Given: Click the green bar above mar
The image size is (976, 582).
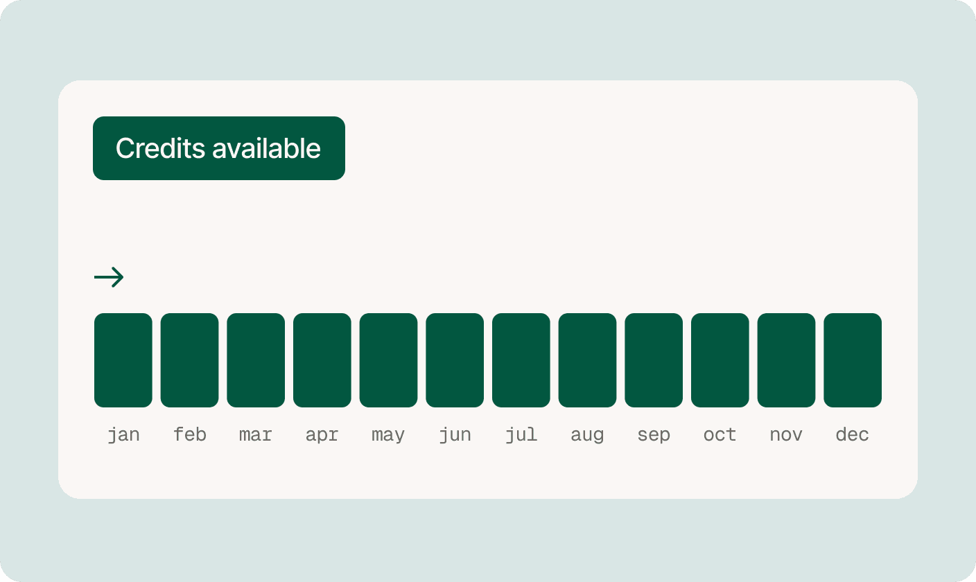Looking at the screenshot, I should tap(256, 360).
